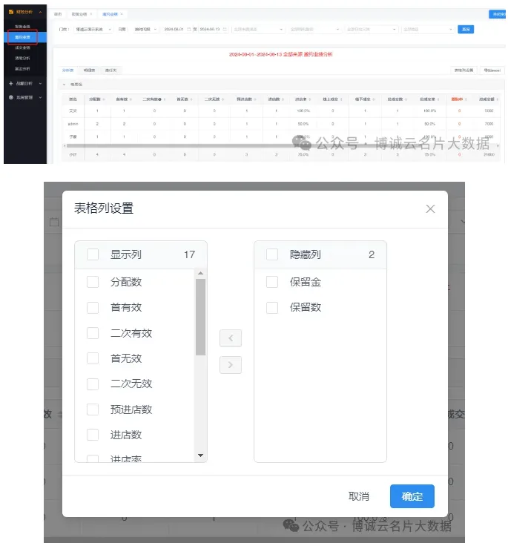Click the left arrow transfer button

pyautogui.click(x=231, y=338)
